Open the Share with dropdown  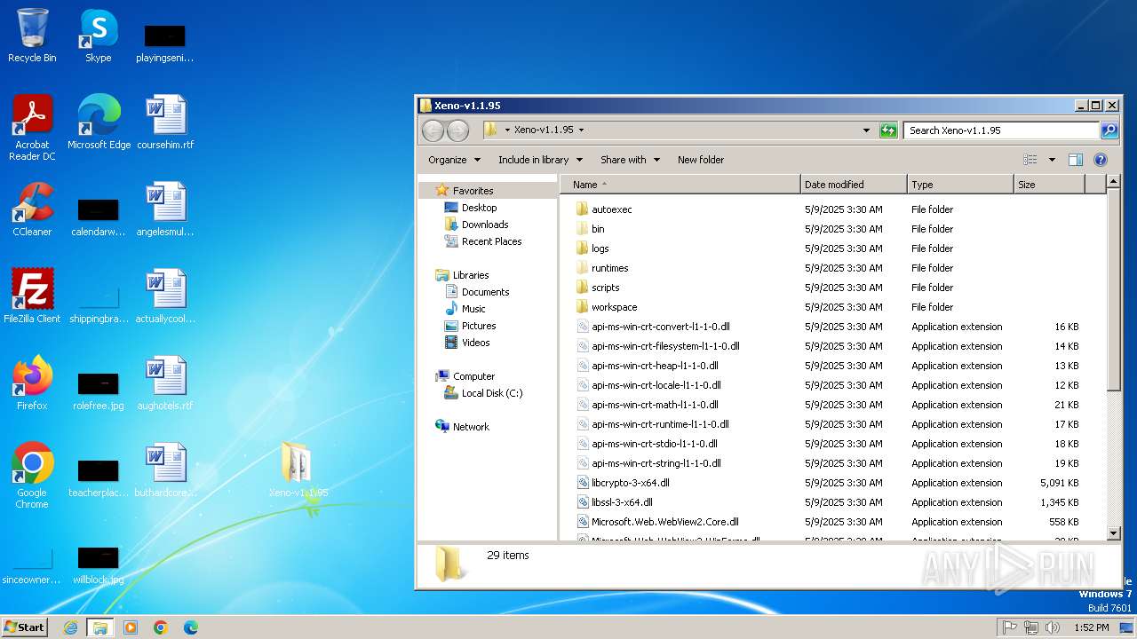(630, 160)
